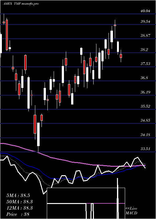Select the 36.19 price level label

pos(145,92)
